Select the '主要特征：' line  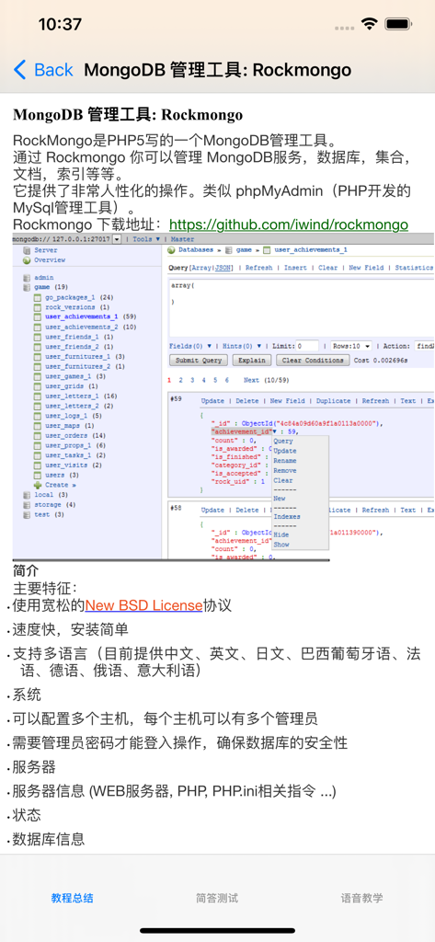(45, 588)
